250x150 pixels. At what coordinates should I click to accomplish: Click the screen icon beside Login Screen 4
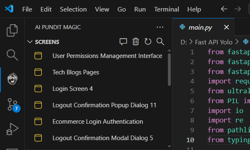(38, 89)
